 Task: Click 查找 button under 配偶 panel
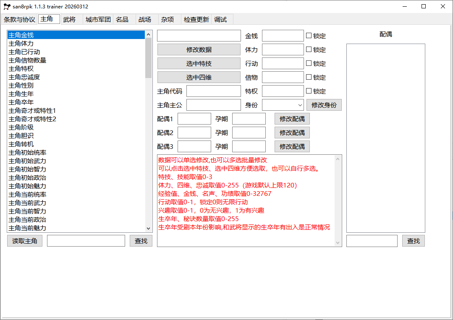click(x=413, y=241)
